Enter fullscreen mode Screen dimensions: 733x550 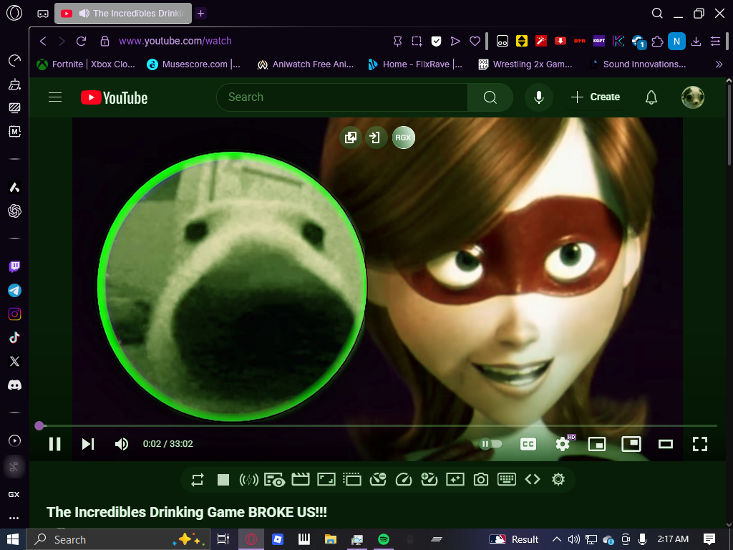click(700, 444)
